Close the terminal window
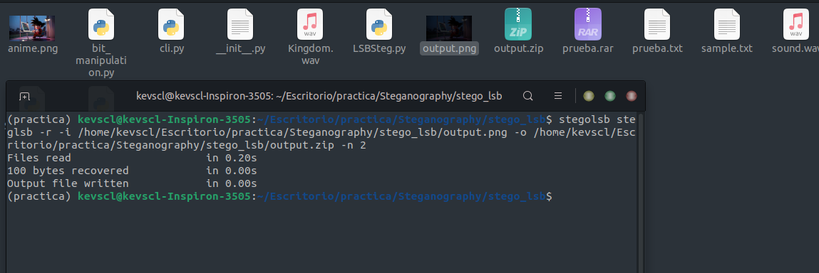Screen dimensions: 819x273 pyautogui.click(x=632, y=96)
